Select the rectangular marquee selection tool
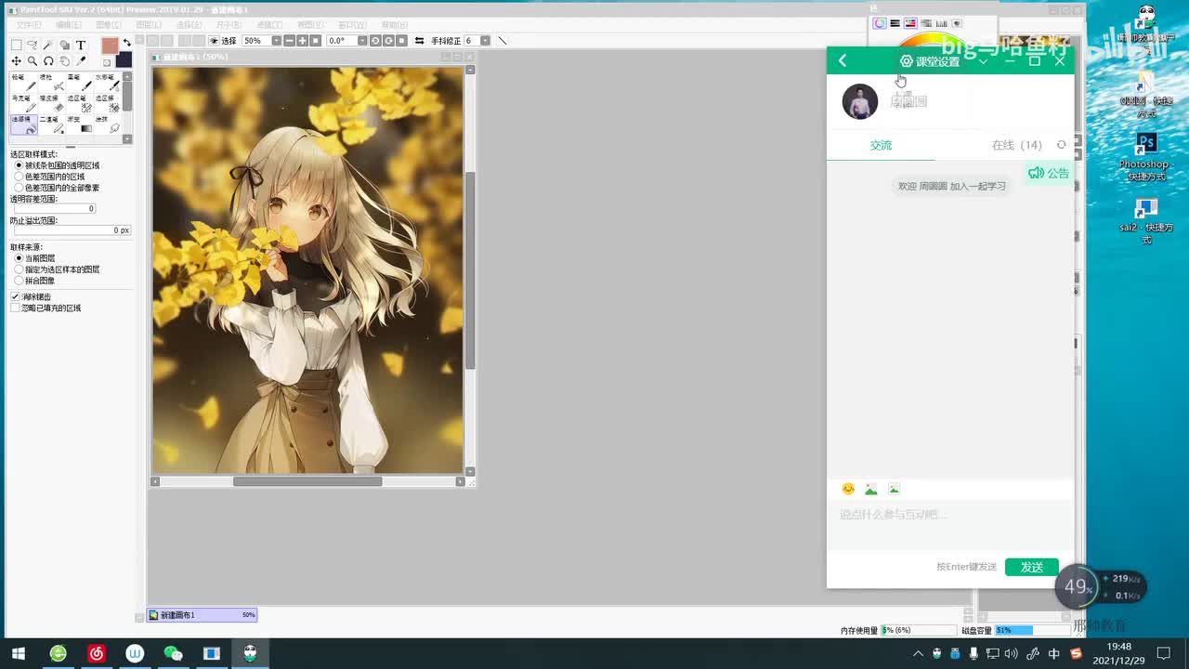1189x669 pixels. coord(17,45)
